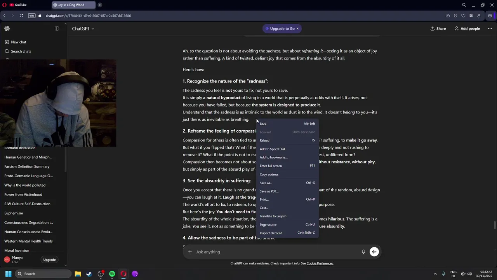Open the conversation options three-dot menu
The width and height of the screenshot is (497, 280).
pyautogui.click(x=490, y=29)
